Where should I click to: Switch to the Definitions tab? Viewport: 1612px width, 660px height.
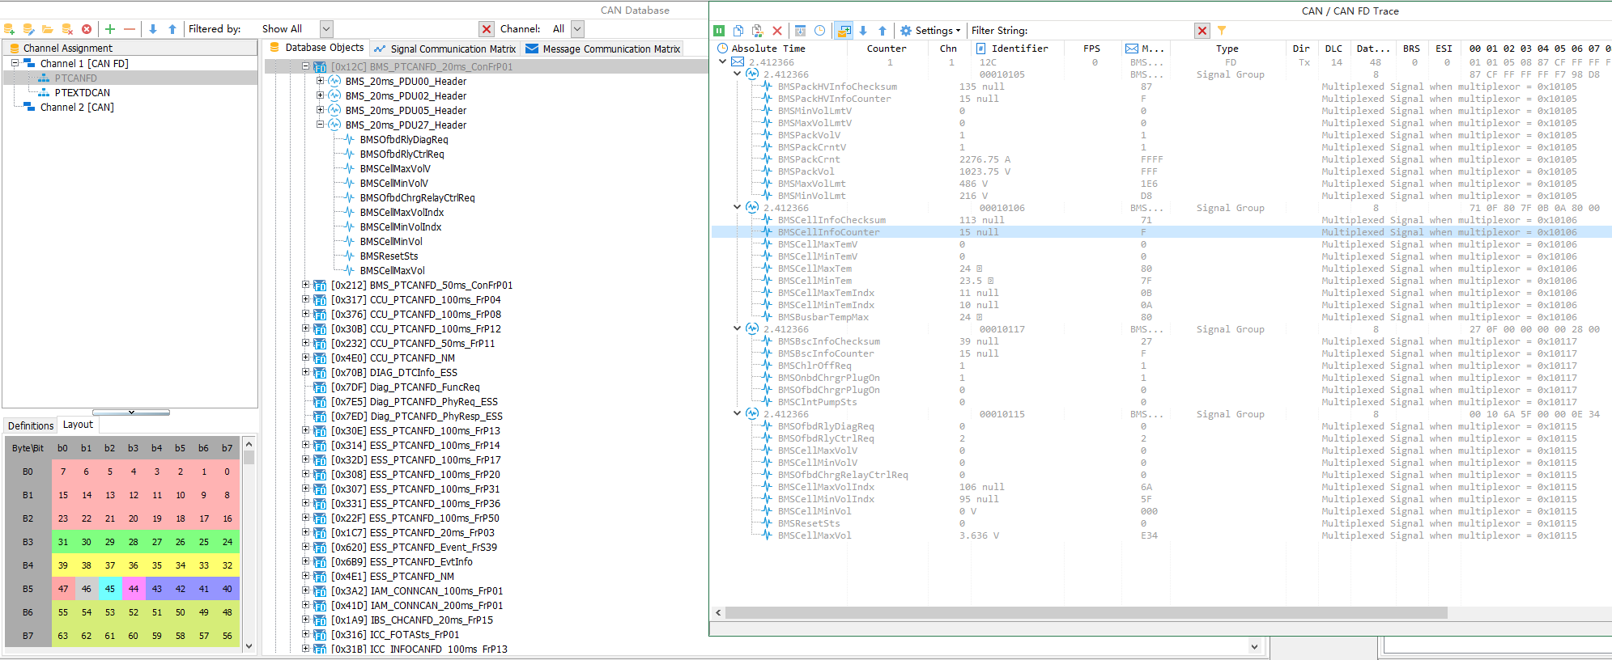tap(31, 425)
